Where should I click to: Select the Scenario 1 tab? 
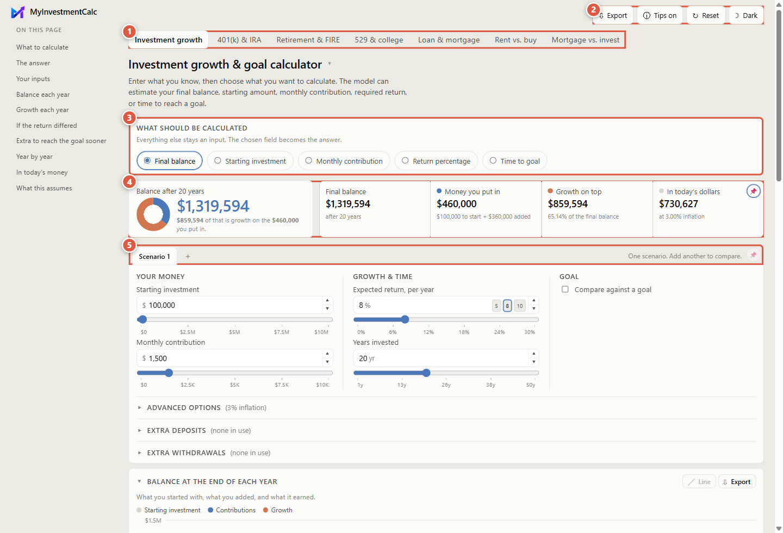[x=154, y=257]
